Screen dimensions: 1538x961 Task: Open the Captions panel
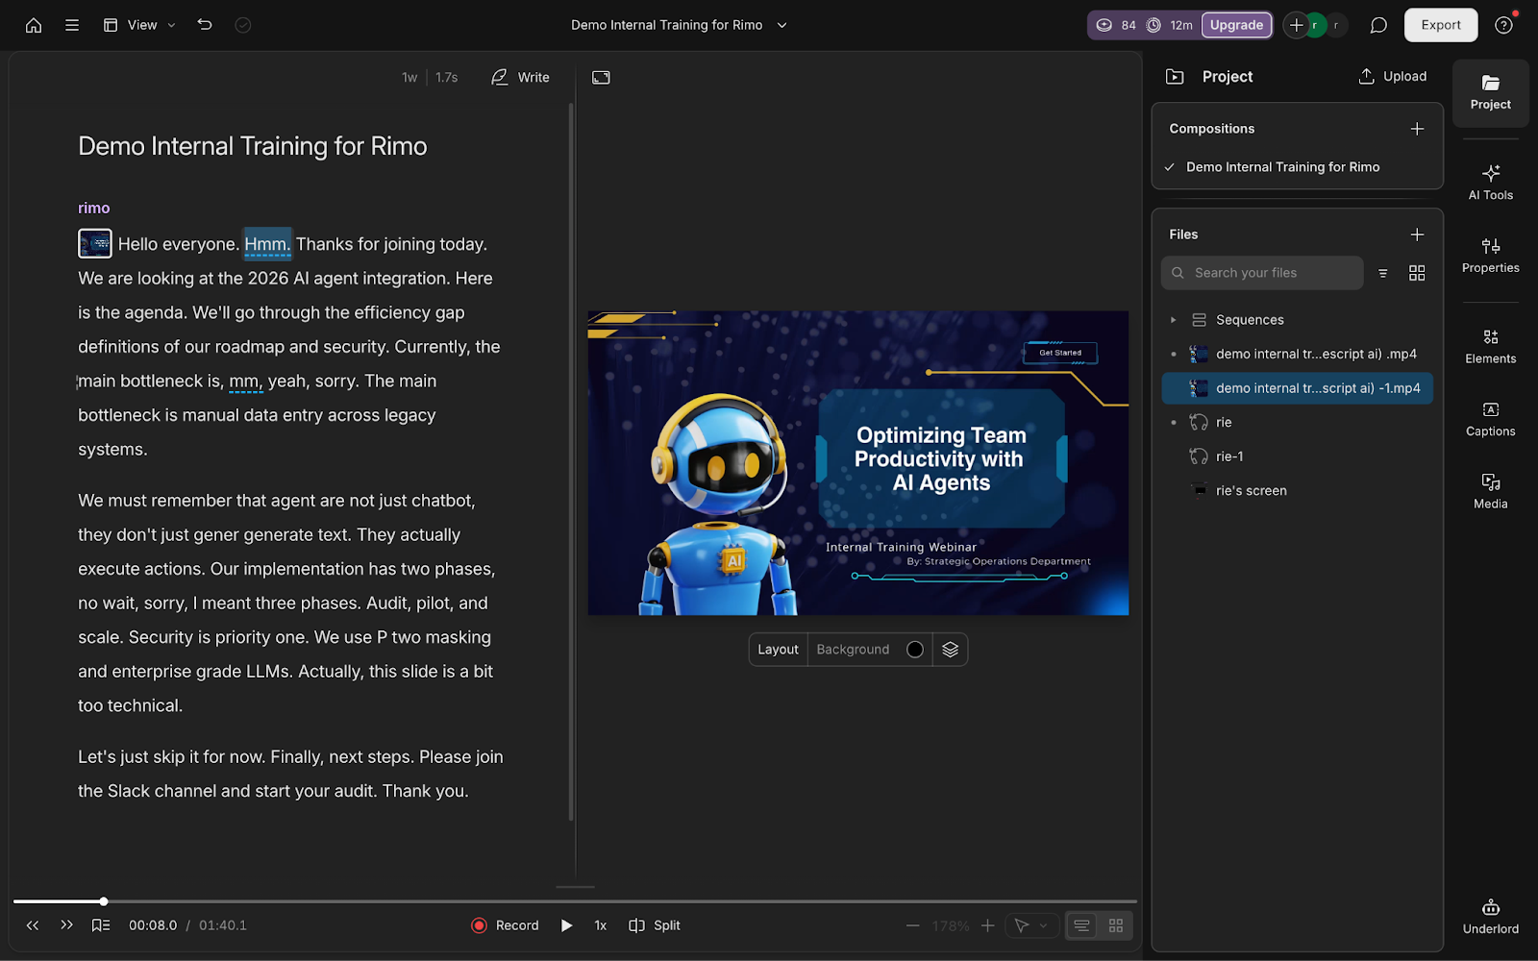tap(1490, 419)
